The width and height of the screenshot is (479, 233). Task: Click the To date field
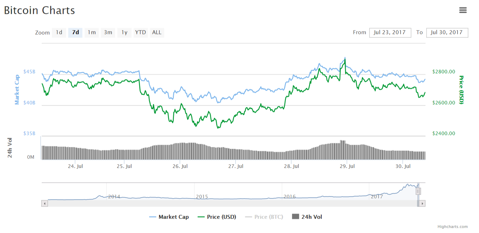447,32
